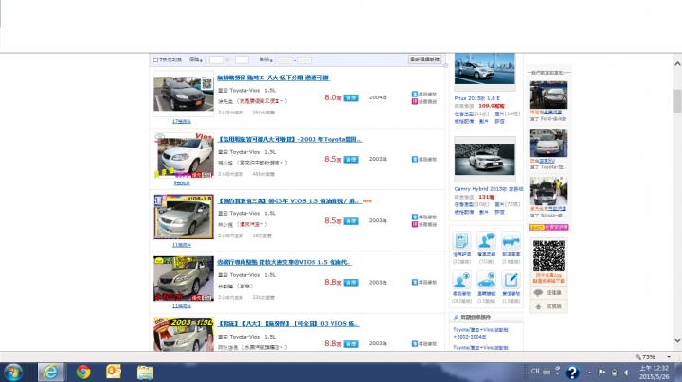682x382 pixels.
Task: Click the QR code app download image
Action: point(548,256)
